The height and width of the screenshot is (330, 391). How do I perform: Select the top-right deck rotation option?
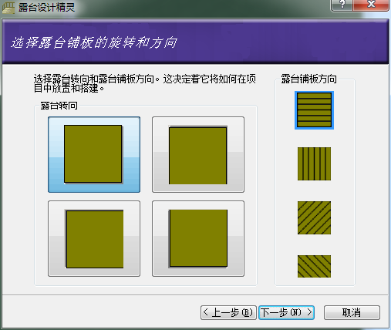(198, 154)
